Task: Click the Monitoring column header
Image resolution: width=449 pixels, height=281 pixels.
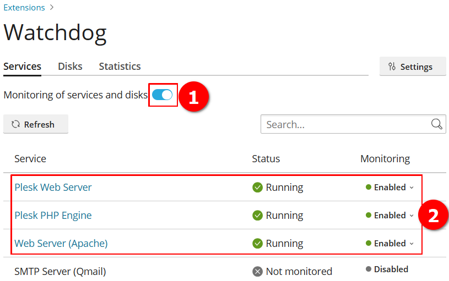Action: (385, 159)
